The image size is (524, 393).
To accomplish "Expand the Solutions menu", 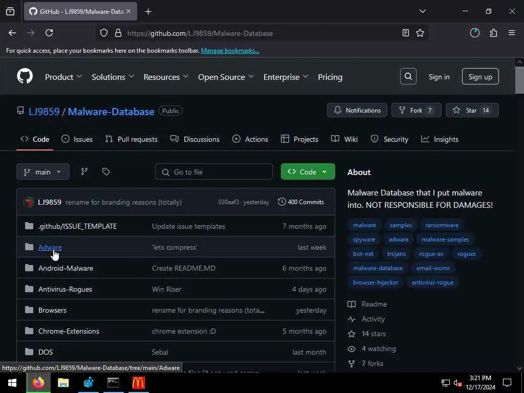I will tap(113, 77).
